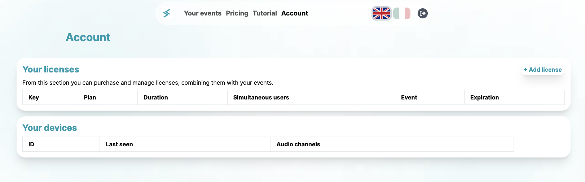Switch language to English via UK flag

click(x=381, y=13)
